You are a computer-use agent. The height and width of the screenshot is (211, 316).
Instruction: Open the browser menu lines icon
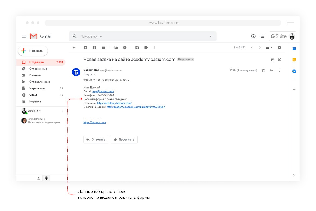(x=291, y=23)
